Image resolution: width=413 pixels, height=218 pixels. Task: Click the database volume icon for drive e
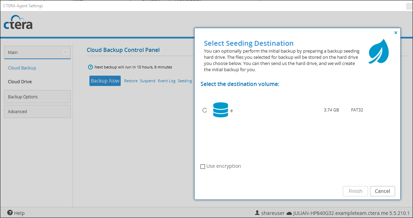point(220,110)
